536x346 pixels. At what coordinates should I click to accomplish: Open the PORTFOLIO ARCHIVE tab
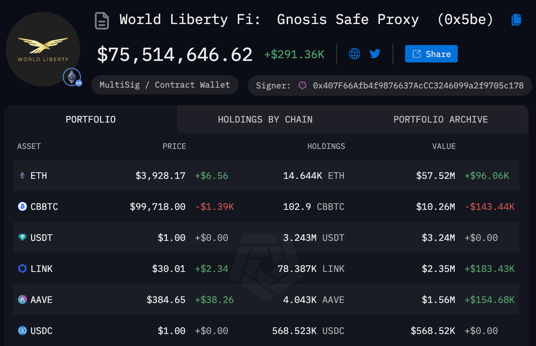441,119
